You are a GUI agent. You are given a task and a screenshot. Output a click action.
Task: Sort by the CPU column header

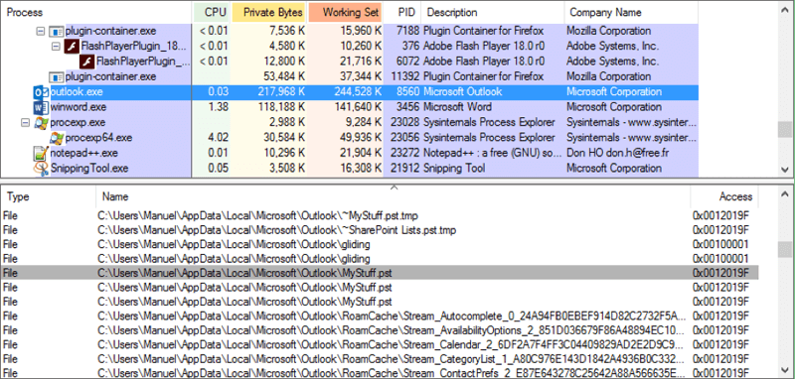[x=212, y=12]
